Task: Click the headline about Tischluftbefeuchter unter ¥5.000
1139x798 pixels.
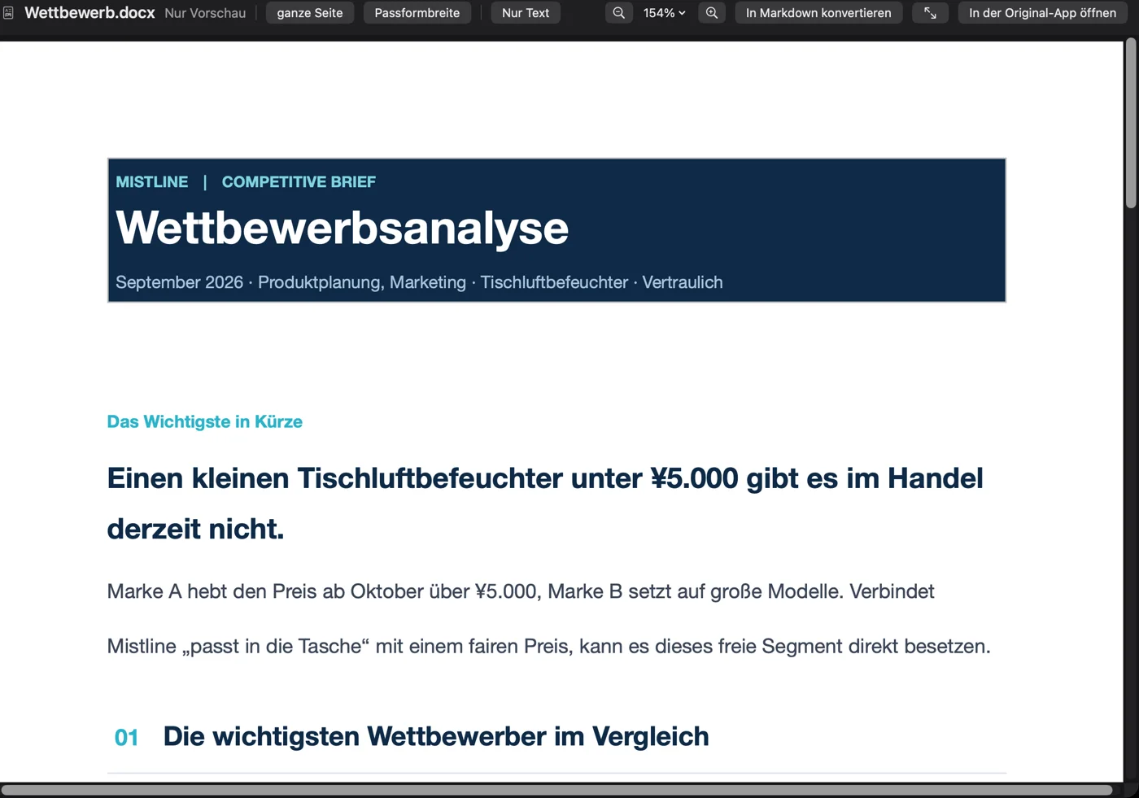Action: click(x=545, y=503)
